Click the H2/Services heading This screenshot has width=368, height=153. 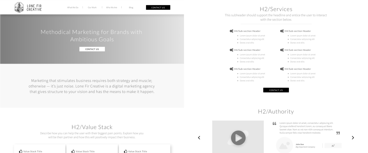coord(276,9)
